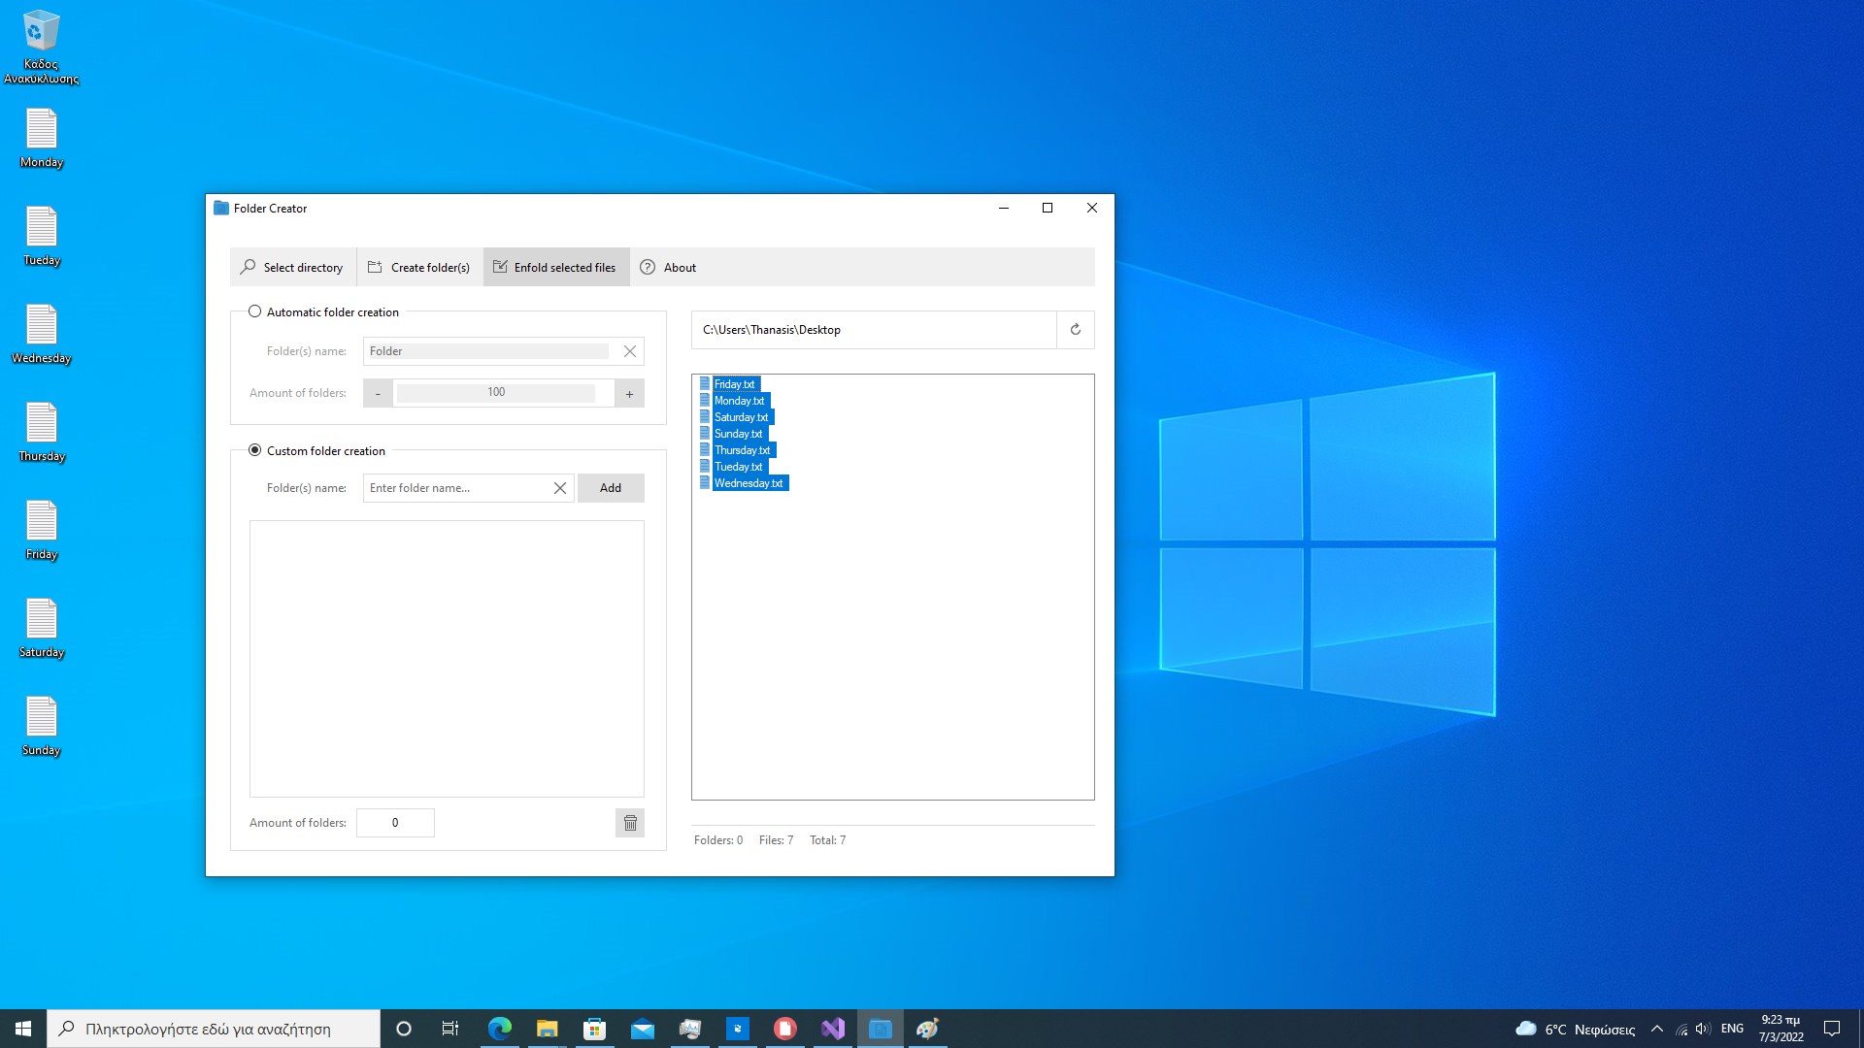Click the trash icon to delete folders

tap(630, 823)
